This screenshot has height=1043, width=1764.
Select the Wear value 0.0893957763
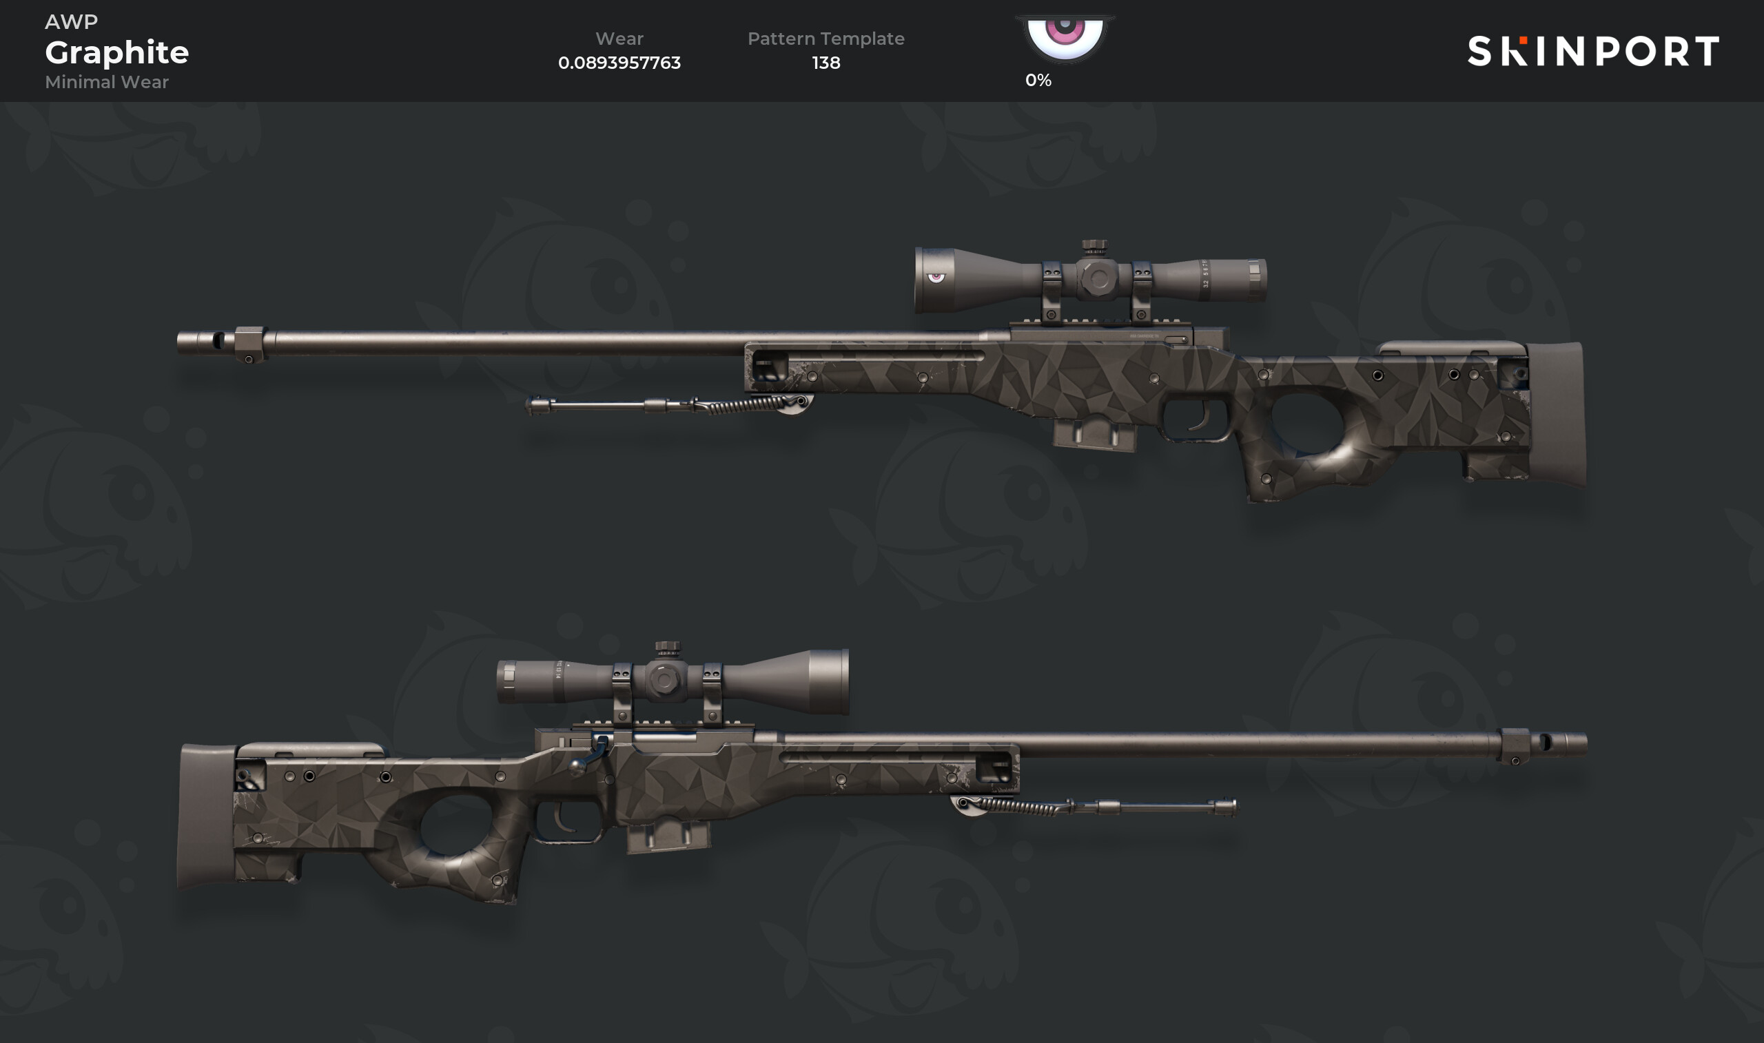tap(619, 63)
